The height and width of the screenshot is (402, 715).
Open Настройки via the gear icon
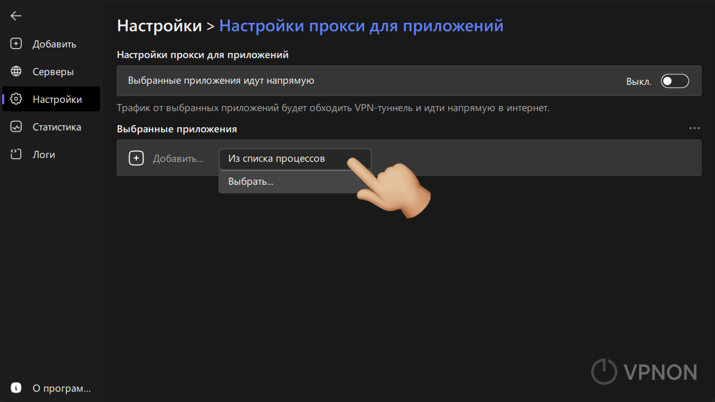click(16, 99)
